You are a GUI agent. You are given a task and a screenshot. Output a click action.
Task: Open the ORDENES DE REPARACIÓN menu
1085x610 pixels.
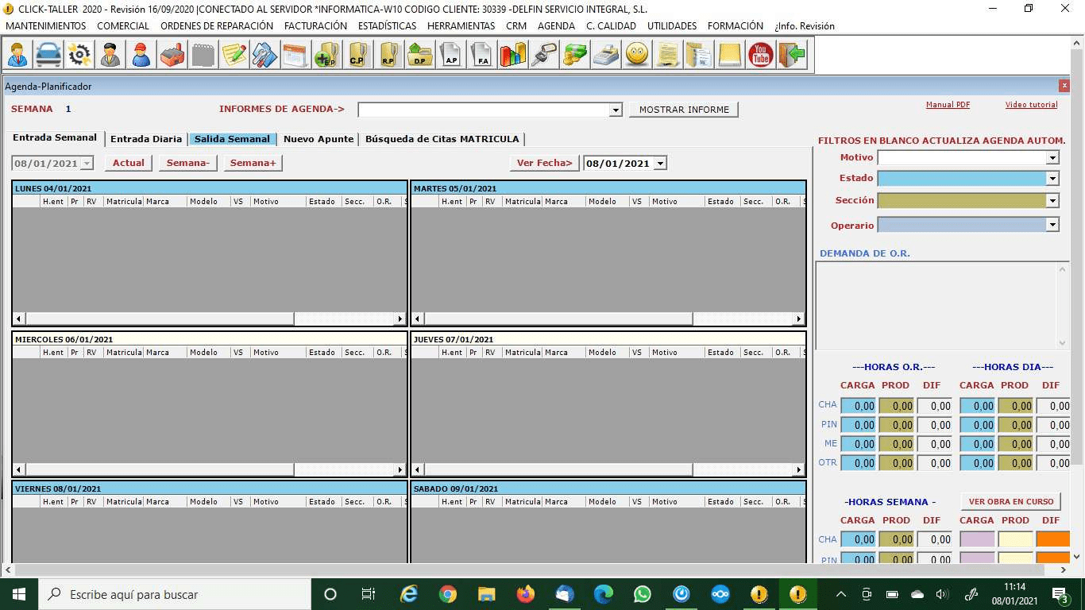(x=217, y=26)
